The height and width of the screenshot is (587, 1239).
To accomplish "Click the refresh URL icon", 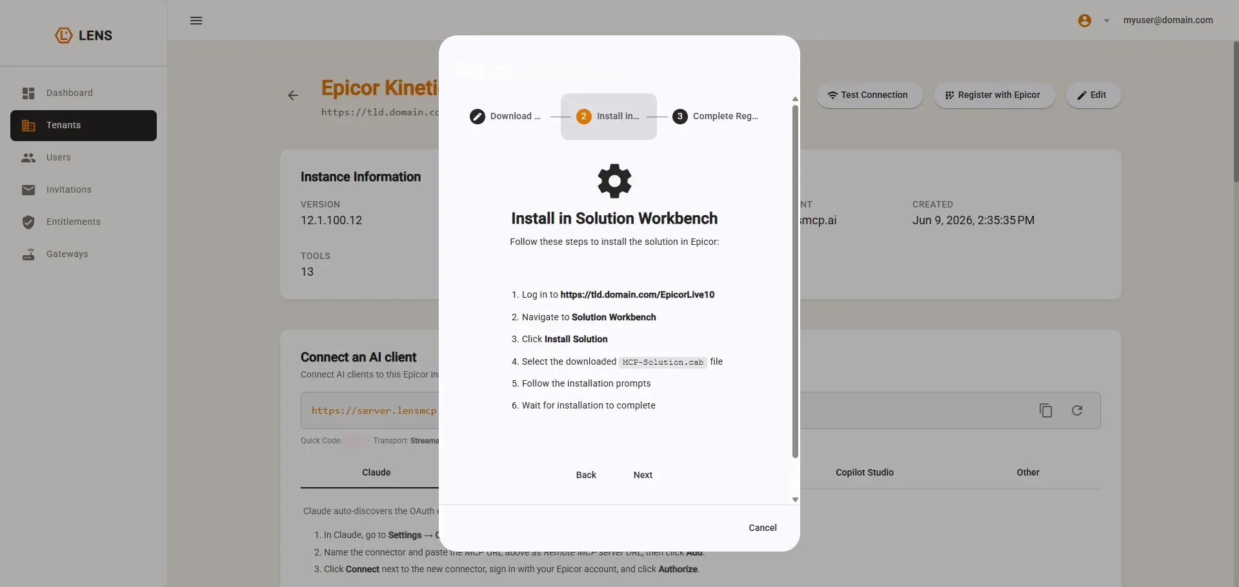I will click(x=1077, y=410).
